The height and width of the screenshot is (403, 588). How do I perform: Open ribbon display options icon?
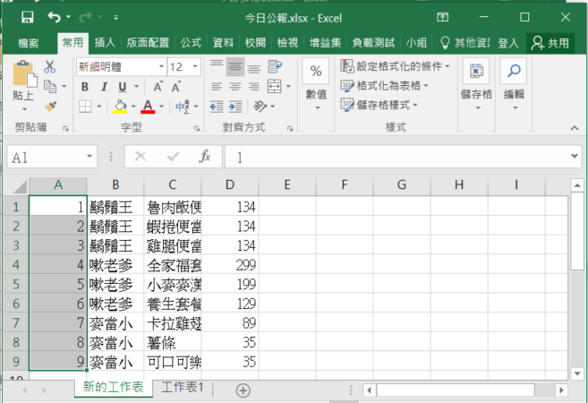[x=442, y=17]
